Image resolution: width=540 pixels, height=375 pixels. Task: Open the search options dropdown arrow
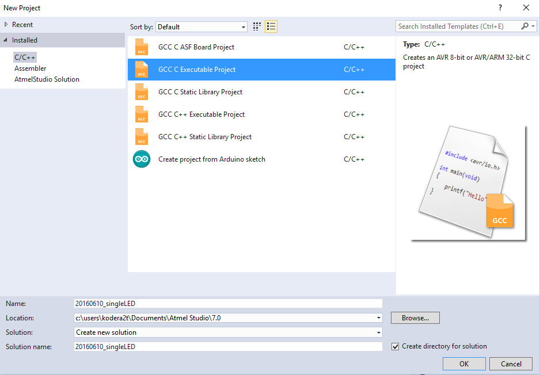tap(533, 26)
